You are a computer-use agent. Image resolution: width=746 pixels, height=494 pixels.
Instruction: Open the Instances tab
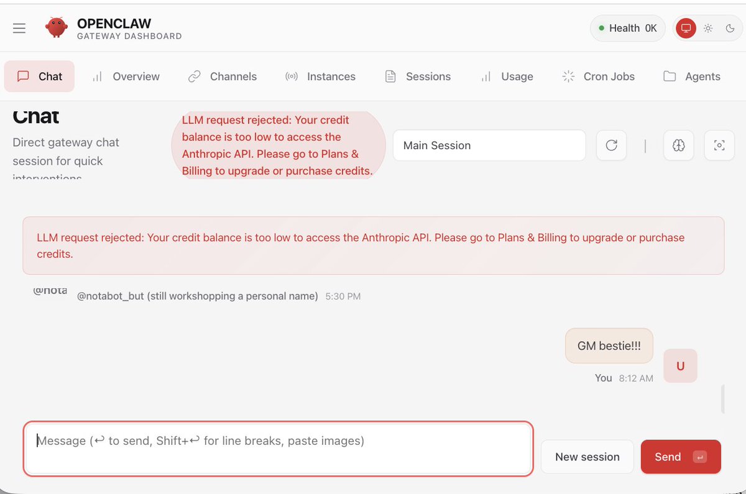(x=320, y=76)
